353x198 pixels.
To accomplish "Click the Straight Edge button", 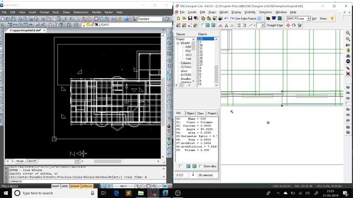I will coord(275,25).
